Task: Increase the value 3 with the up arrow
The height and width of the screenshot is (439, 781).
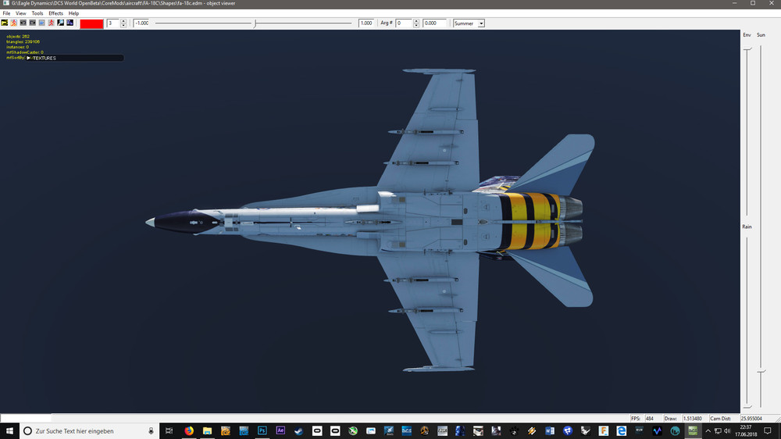Action: (123, 21)
